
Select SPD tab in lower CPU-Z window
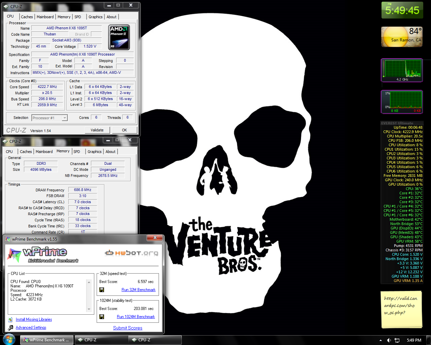tap(77, 152)
